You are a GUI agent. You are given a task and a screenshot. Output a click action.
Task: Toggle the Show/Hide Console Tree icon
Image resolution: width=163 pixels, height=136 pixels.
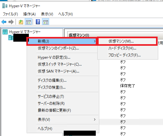point(29,22)
